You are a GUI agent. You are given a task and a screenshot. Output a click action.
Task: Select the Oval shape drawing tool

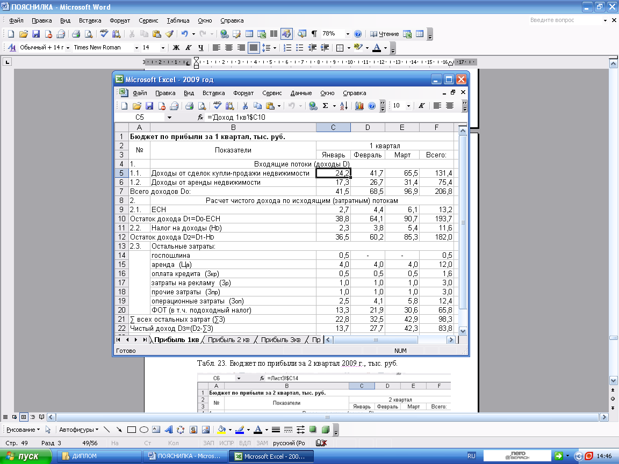pos(144,430)
